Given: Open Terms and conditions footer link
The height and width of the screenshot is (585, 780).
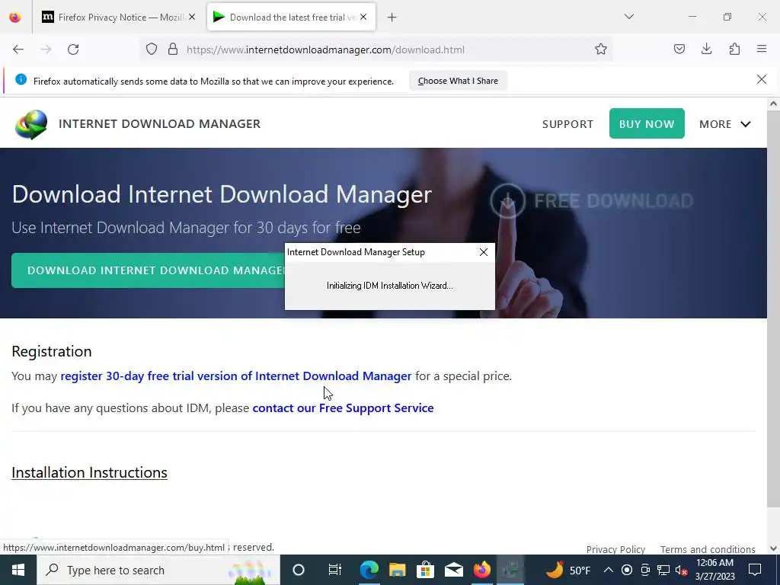Looking at the screenshot, I should 708,549.
